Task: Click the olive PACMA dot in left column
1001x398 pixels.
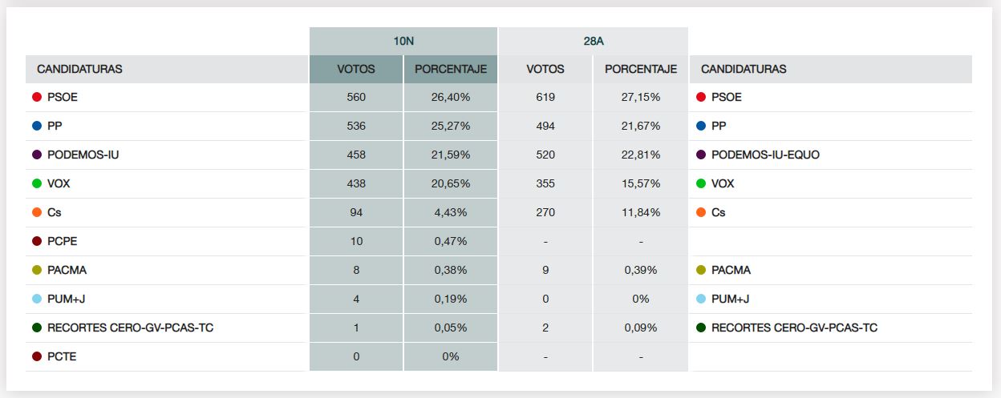Action: pos(36,270)
